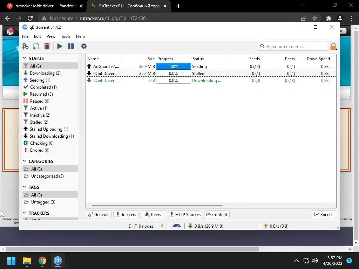The image size is (359, 269).
Task: Open Chrome extensions puzzle icon
Action: pyautogui.click(x=328, y=18)
